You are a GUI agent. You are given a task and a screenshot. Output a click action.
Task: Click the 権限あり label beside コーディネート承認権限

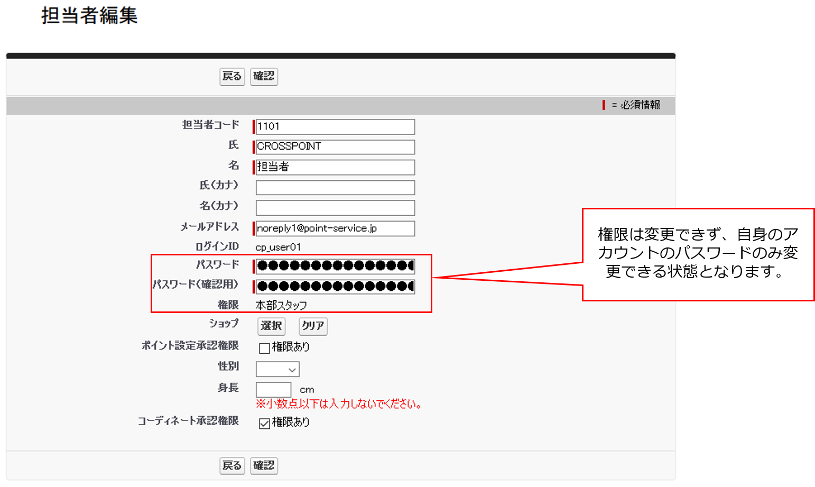point(291,422)
